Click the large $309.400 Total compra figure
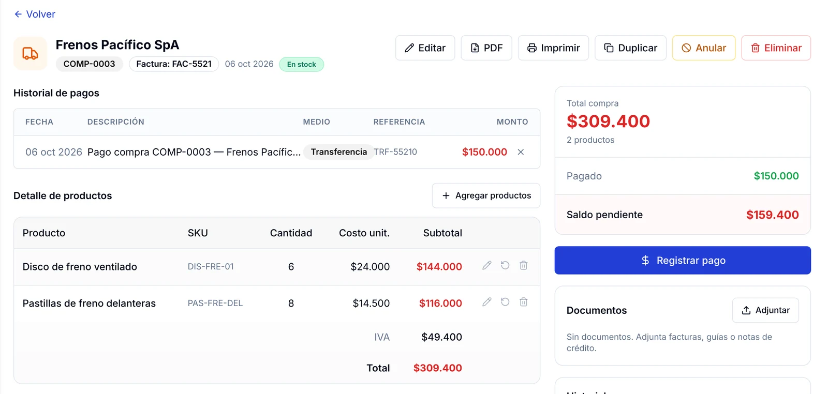This screenshot has width=828, height=394. [x=608, y=122]
